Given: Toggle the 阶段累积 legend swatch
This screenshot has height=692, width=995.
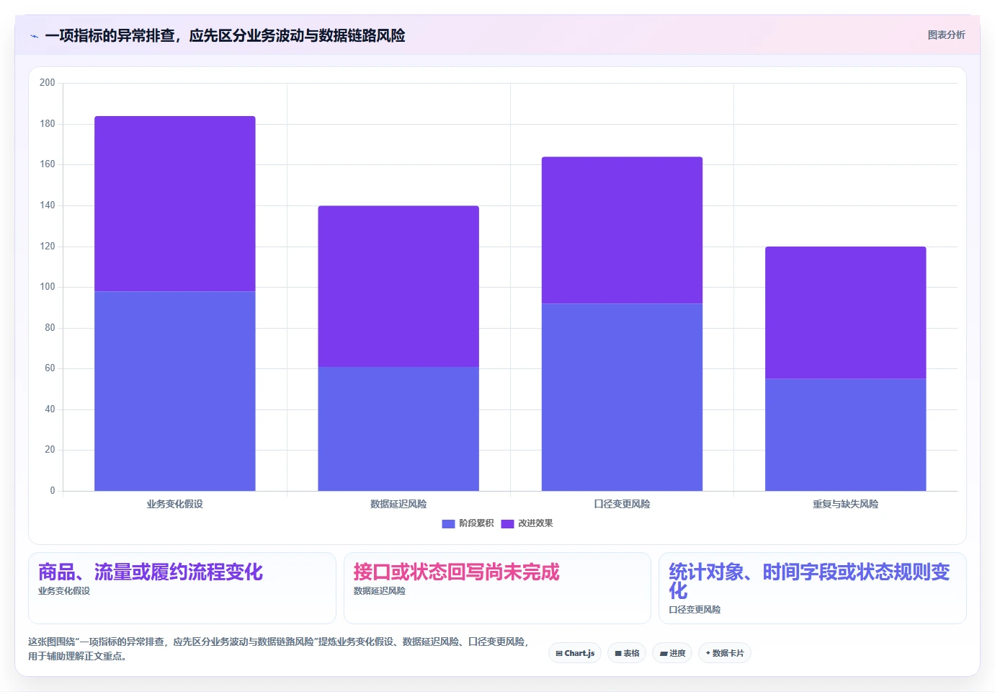Looking at the screenshot, I should click(x=448, y=523).
